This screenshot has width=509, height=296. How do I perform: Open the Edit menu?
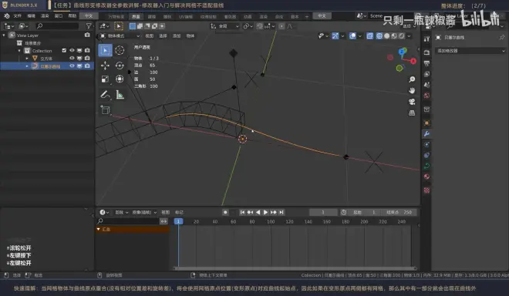coord(31,16)
